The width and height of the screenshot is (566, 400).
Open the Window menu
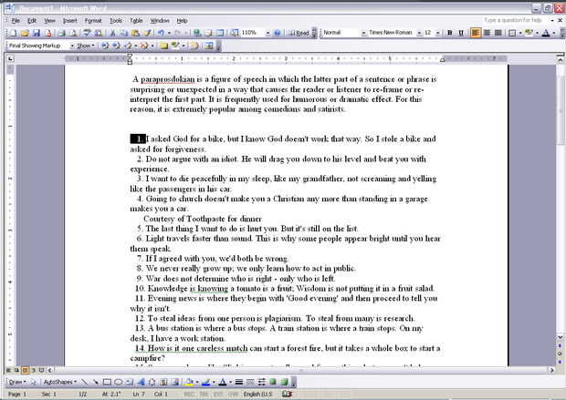pyautogui.click(x=160, y=21)
